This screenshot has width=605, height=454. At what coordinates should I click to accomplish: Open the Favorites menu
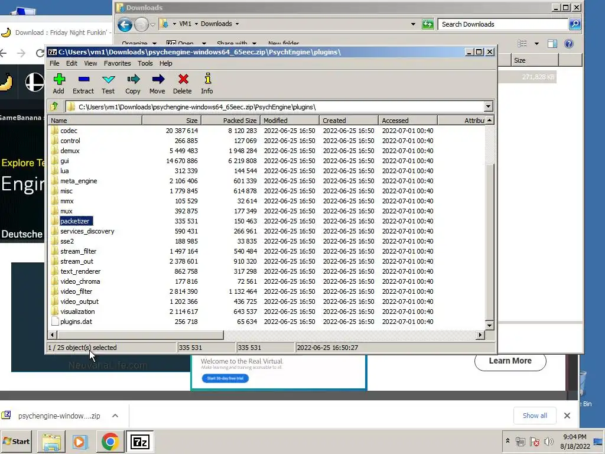pos(118,63)
